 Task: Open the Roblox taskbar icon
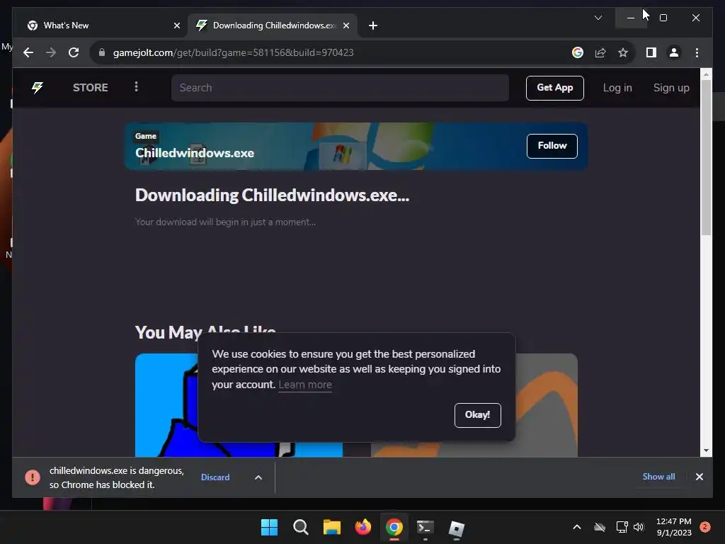(457, 528)
